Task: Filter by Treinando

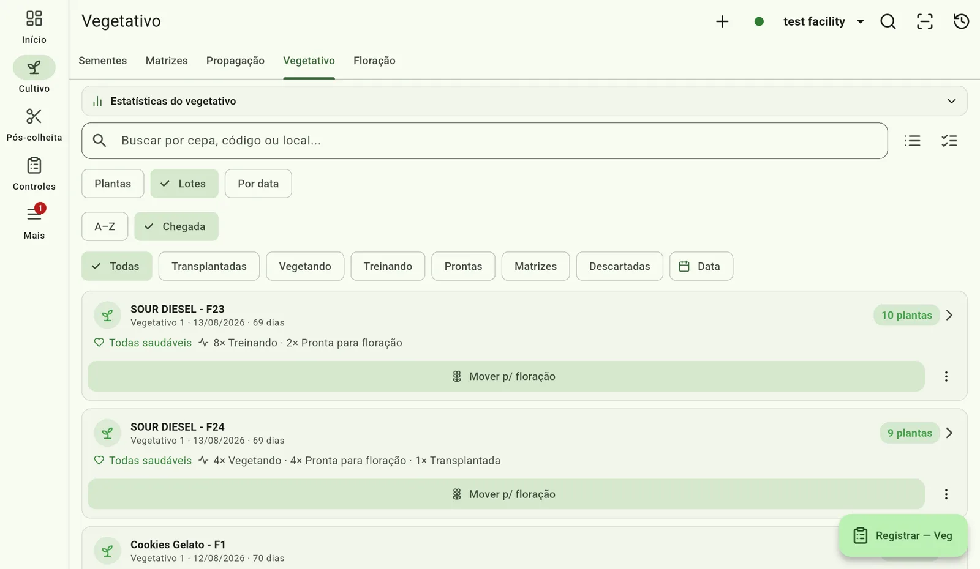Action: pyautogui.click(x=388, y=266)
